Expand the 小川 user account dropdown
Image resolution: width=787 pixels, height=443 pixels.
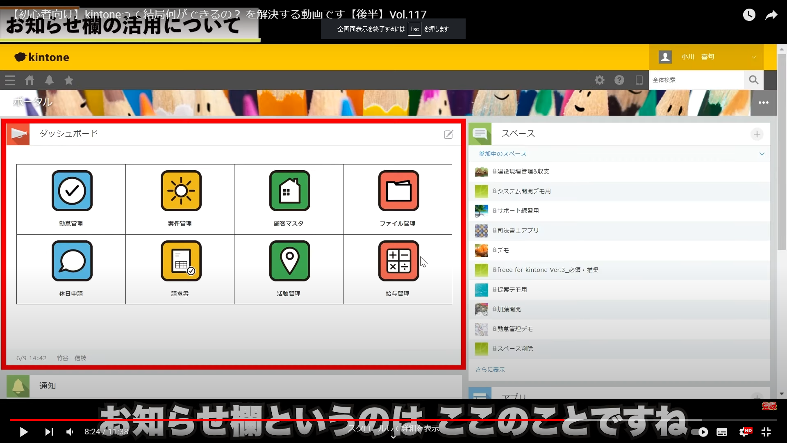tap(753, 57)
